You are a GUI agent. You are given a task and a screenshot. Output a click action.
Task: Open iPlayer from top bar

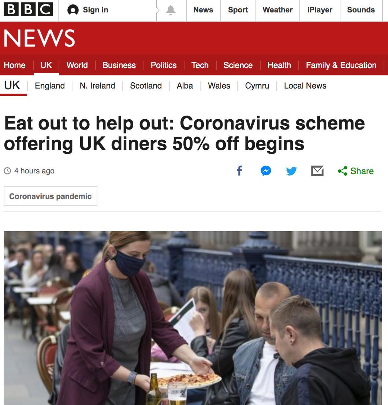pos(320,10)
